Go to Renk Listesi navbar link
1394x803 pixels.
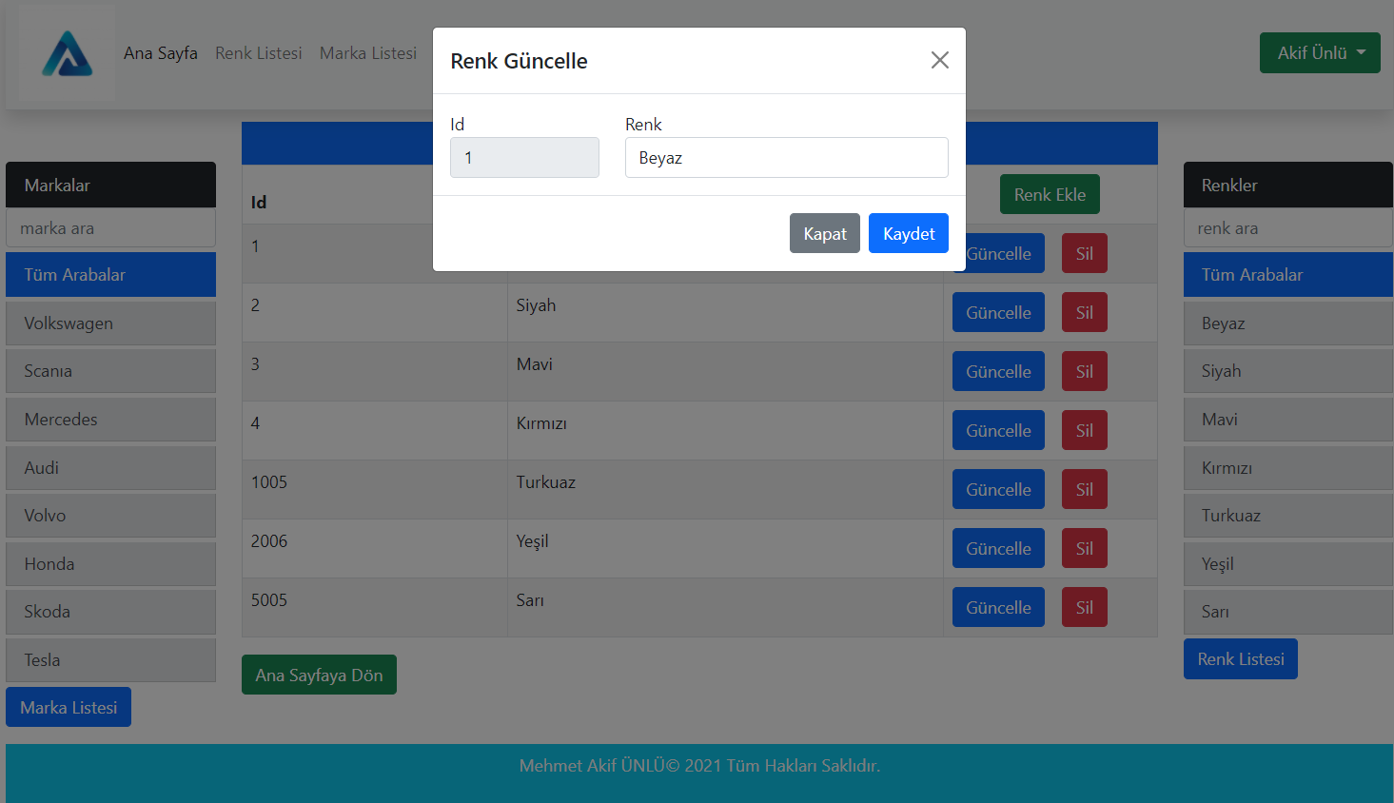259,53
